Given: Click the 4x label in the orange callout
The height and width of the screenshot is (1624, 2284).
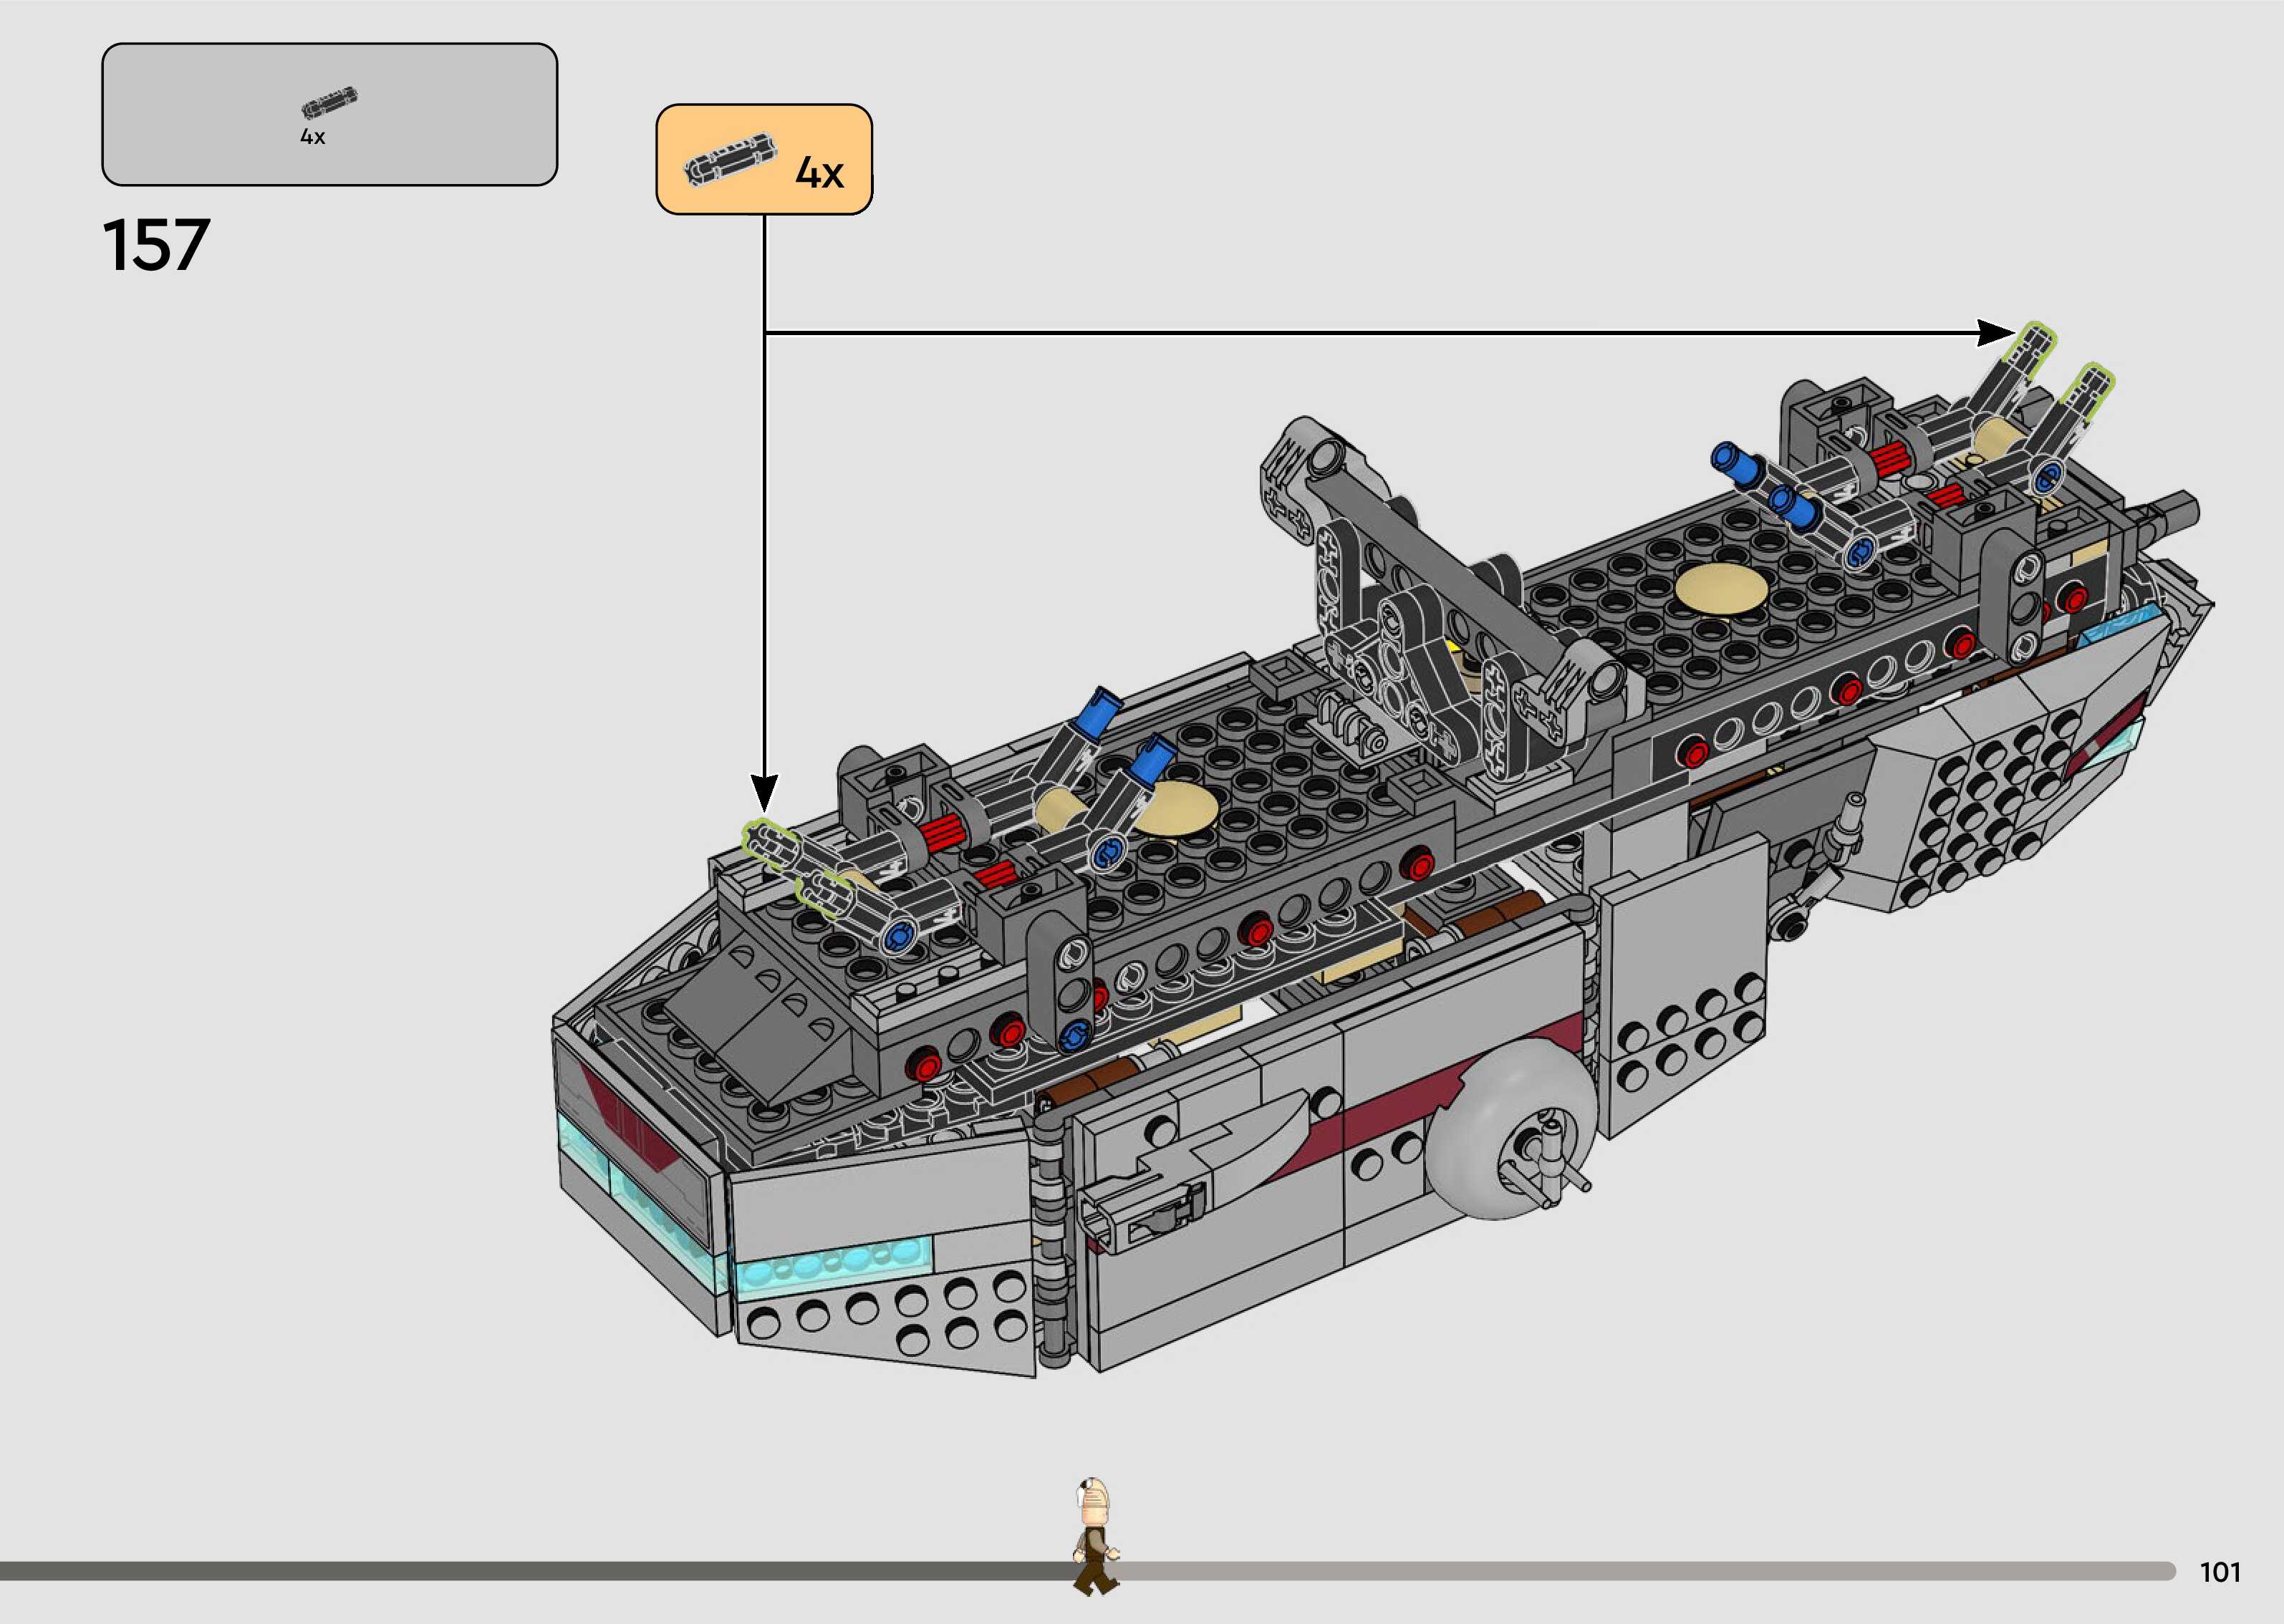Looking at the screenshot, I should pos(819,174).
